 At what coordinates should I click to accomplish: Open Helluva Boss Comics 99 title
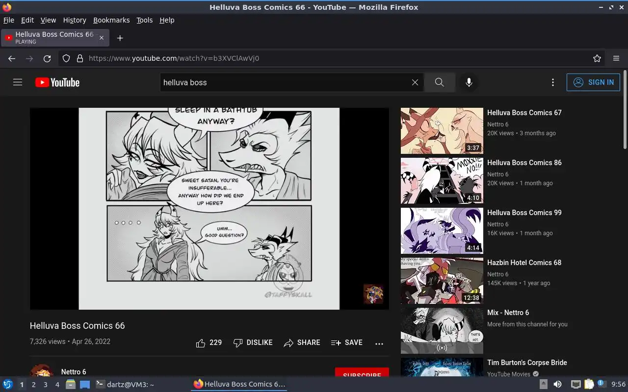point(524,213)
